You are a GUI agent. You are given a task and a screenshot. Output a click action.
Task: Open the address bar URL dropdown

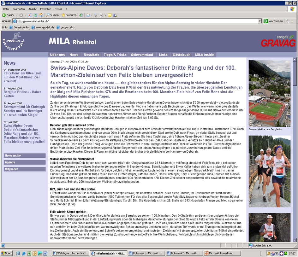pos(260,21)
